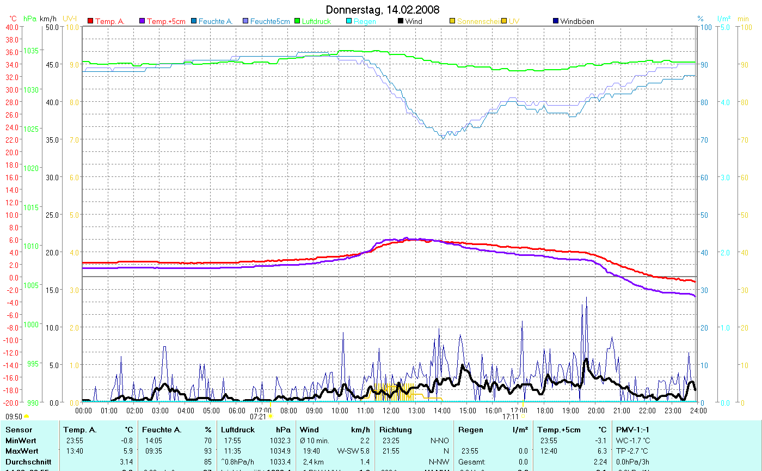Viewport: 762px width, 471px height.
Task: Click the UV legend square
Action: pyautogui.click(x=504, y=21)
